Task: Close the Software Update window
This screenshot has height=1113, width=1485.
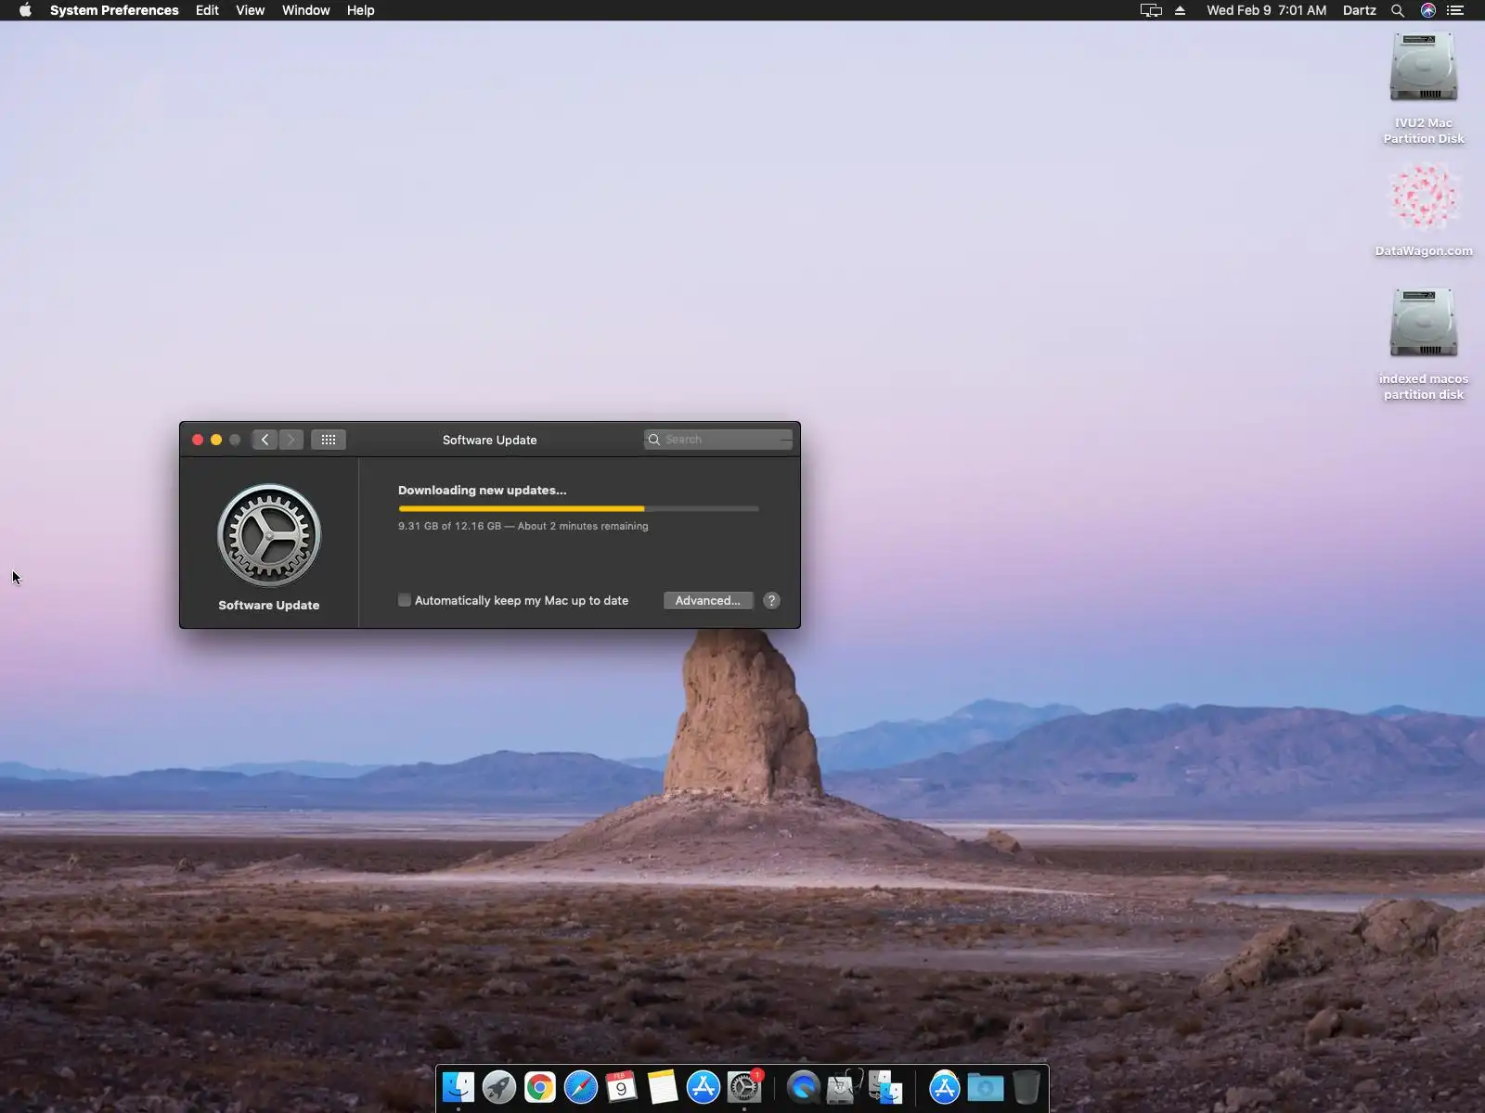Action: point(198,440)
